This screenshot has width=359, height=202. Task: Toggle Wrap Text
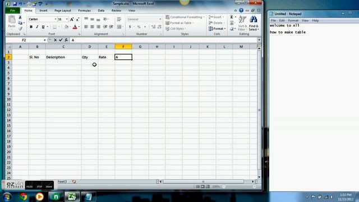(119, 19)
